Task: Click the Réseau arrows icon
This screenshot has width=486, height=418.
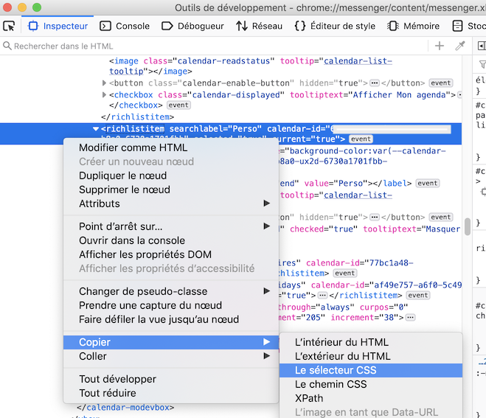Action: point(242,26)
